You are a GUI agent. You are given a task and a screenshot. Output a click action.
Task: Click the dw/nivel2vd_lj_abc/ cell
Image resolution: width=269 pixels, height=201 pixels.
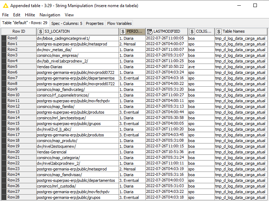78,129
